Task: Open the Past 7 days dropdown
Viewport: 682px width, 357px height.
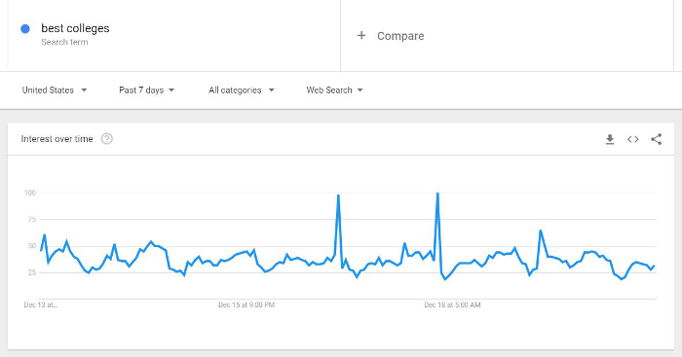Action: 146,89
